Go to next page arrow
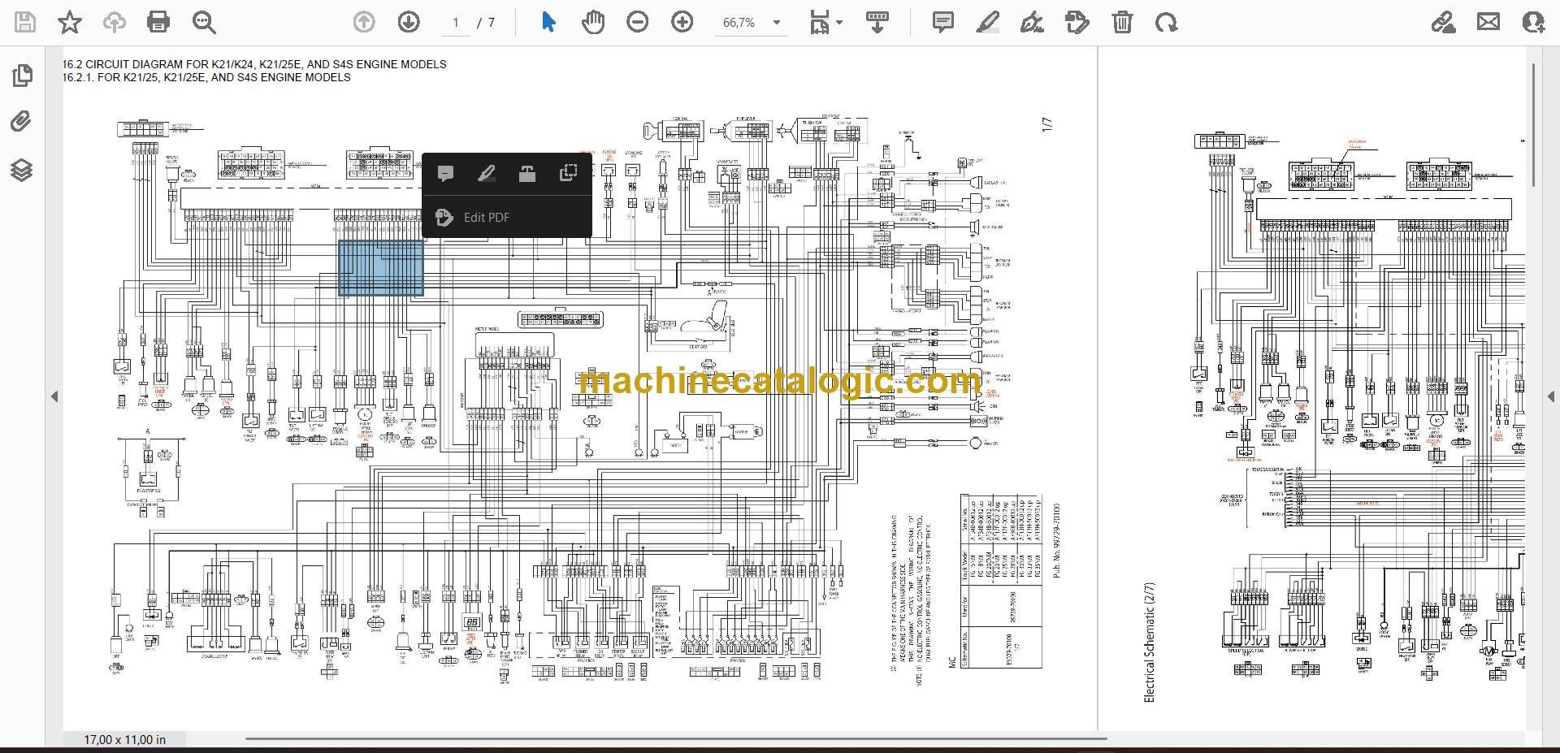This screenshot has height=753, width=1560. (409, 22)
